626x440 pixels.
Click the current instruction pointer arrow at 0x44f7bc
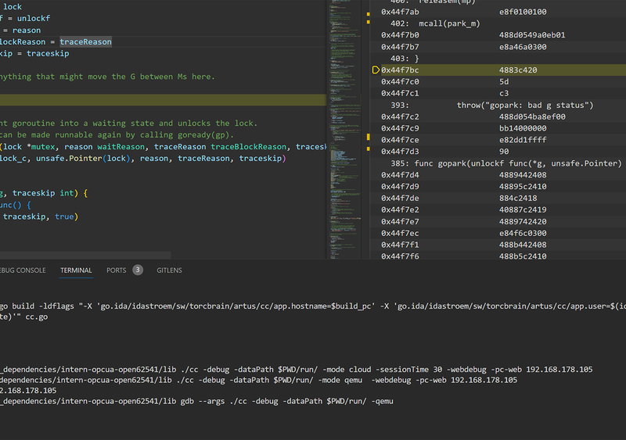click(376, 70)
